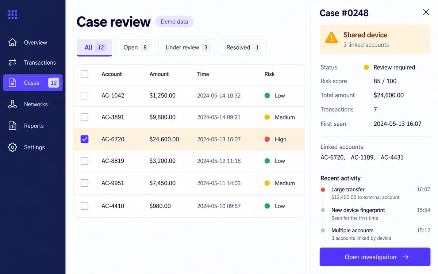The height and width of the screenshot is (274, 438).
Task: Open Reports in the sidebar
Action: (33, 126)
